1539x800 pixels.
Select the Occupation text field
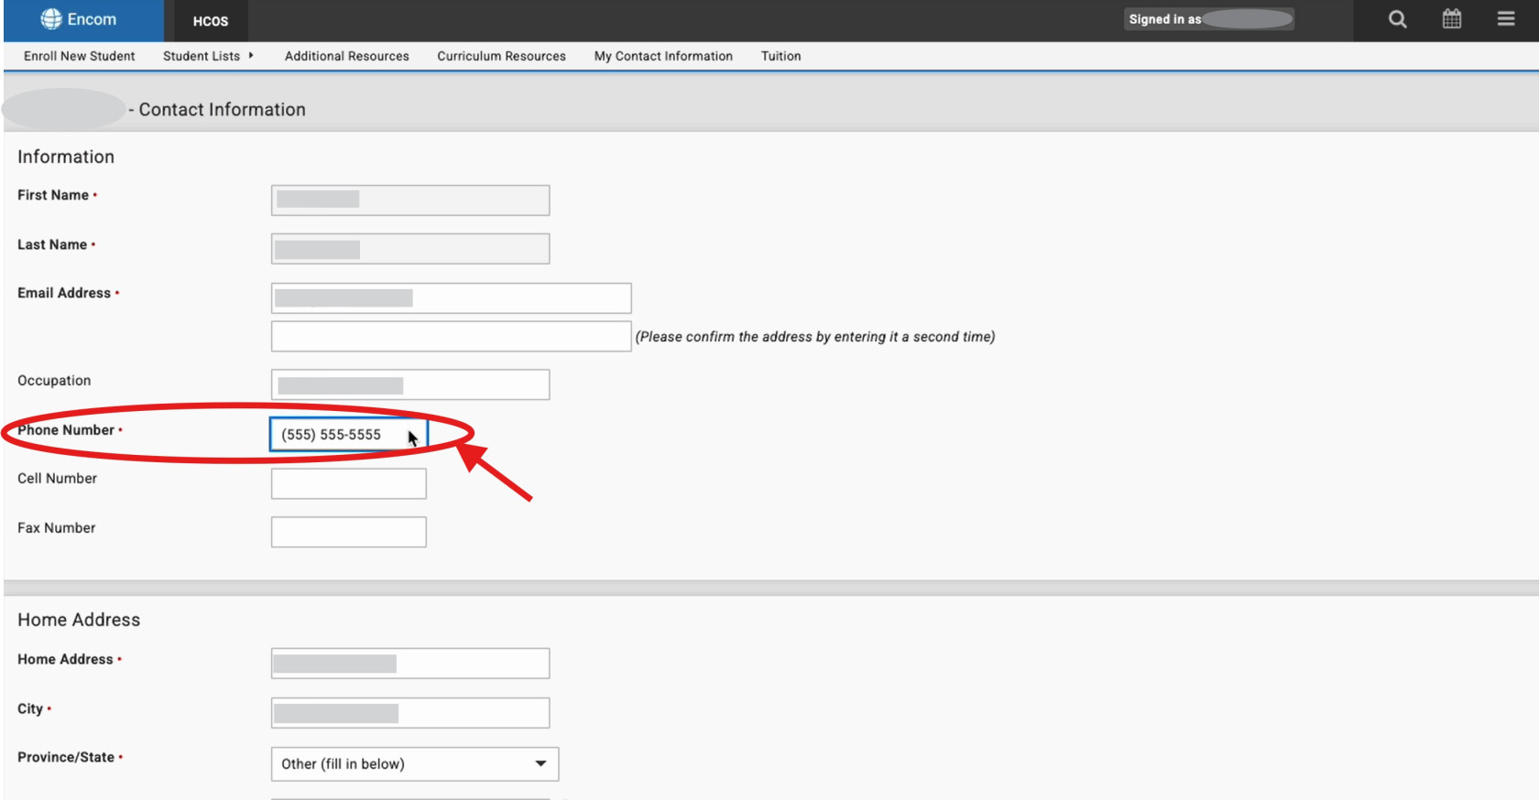click(x=409, y=384)
